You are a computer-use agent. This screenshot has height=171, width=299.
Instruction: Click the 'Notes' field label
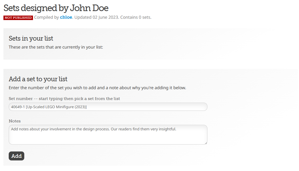[x=15, y=121]
